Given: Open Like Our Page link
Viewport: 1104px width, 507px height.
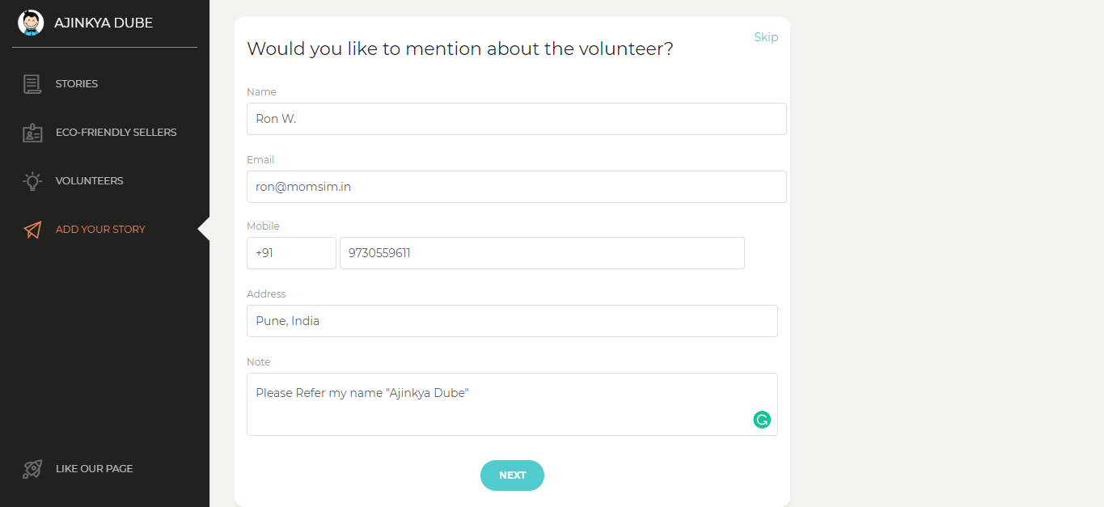Looking at the screenshot, I should point(94,469).
